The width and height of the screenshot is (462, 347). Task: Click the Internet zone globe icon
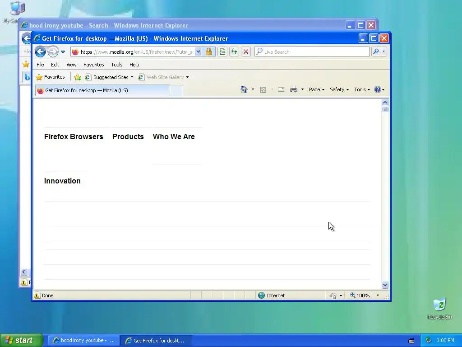pos(261,295)
